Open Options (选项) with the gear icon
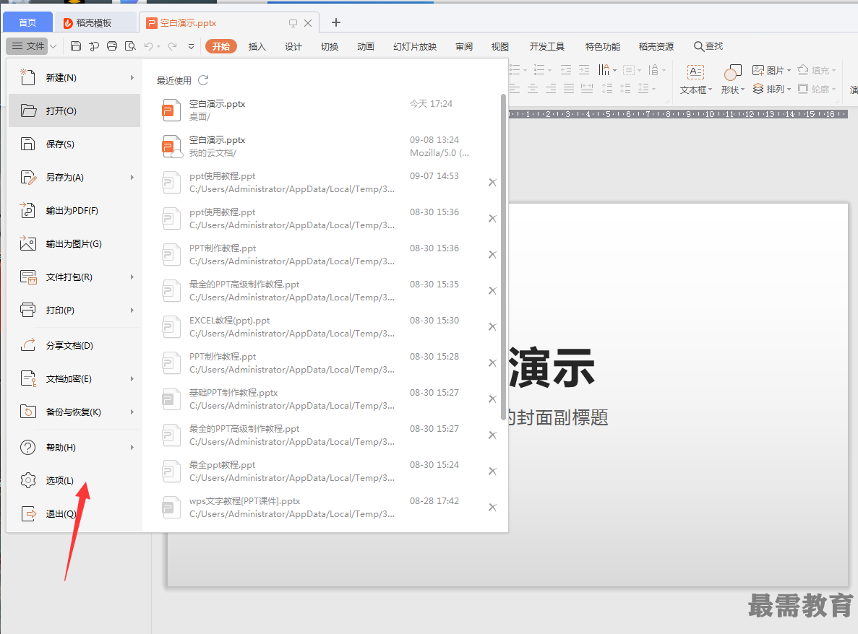858x634 pixels. click(x=74, y=480)
